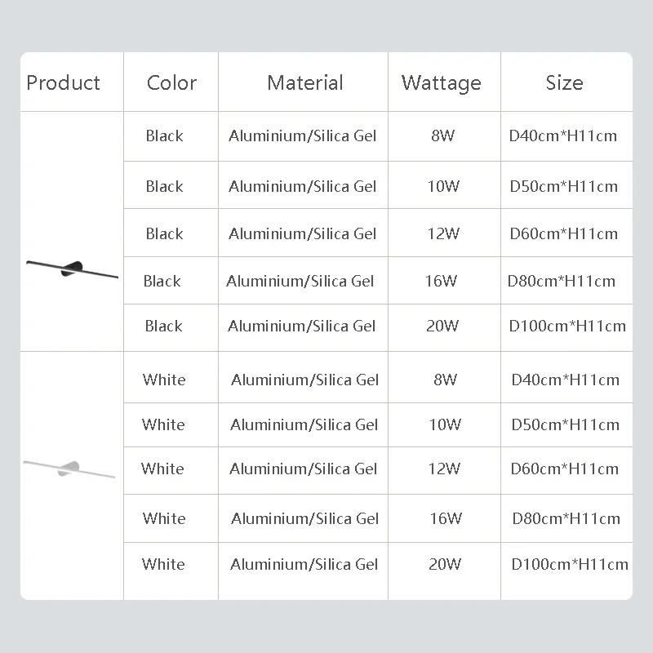Click the black wall lamp product image

72,269
